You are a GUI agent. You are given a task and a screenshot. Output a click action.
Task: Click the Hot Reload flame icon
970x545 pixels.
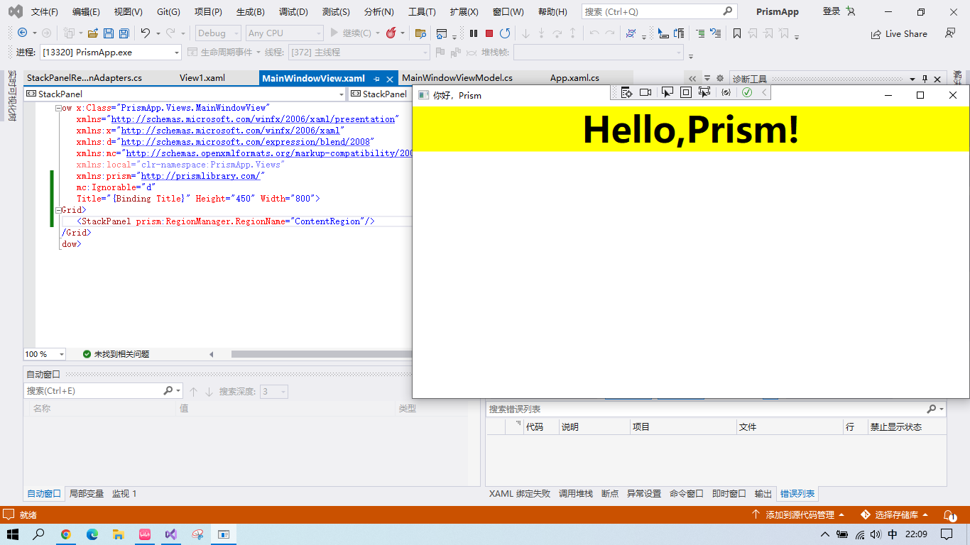point(391,33)
